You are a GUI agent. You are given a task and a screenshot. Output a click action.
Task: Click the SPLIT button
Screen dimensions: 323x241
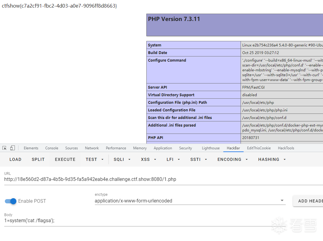coord(38,159)
